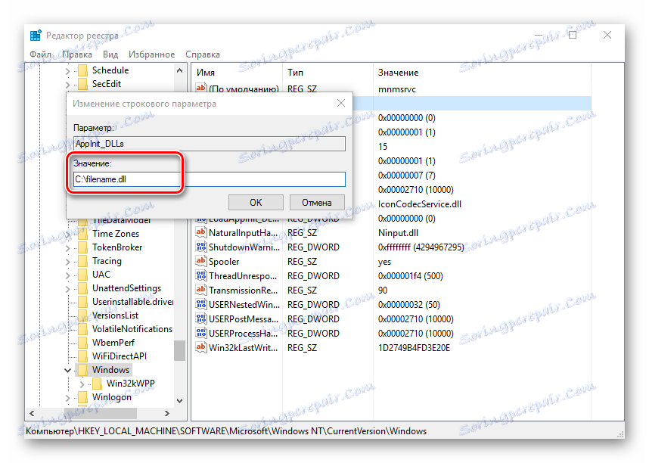The image size is (649, 463).
Task: Close the string edit dialog
Action: (341, 103)
